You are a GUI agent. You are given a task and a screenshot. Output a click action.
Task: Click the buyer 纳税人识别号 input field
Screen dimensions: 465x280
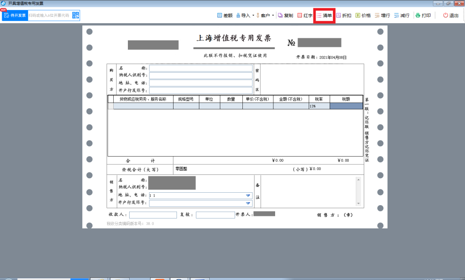201,75
